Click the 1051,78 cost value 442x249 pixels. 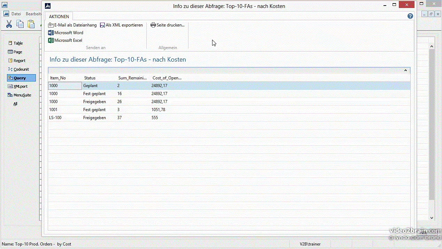[158, 110]
